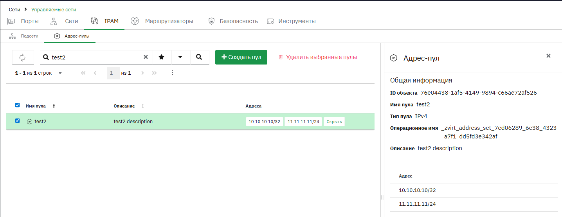
Task: Go to first page arrows
Action: coord(83,73)
